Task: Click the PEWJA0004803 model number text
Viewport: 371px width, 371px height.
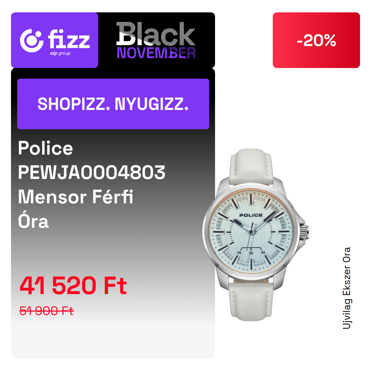Action: [x=92, y=172]
